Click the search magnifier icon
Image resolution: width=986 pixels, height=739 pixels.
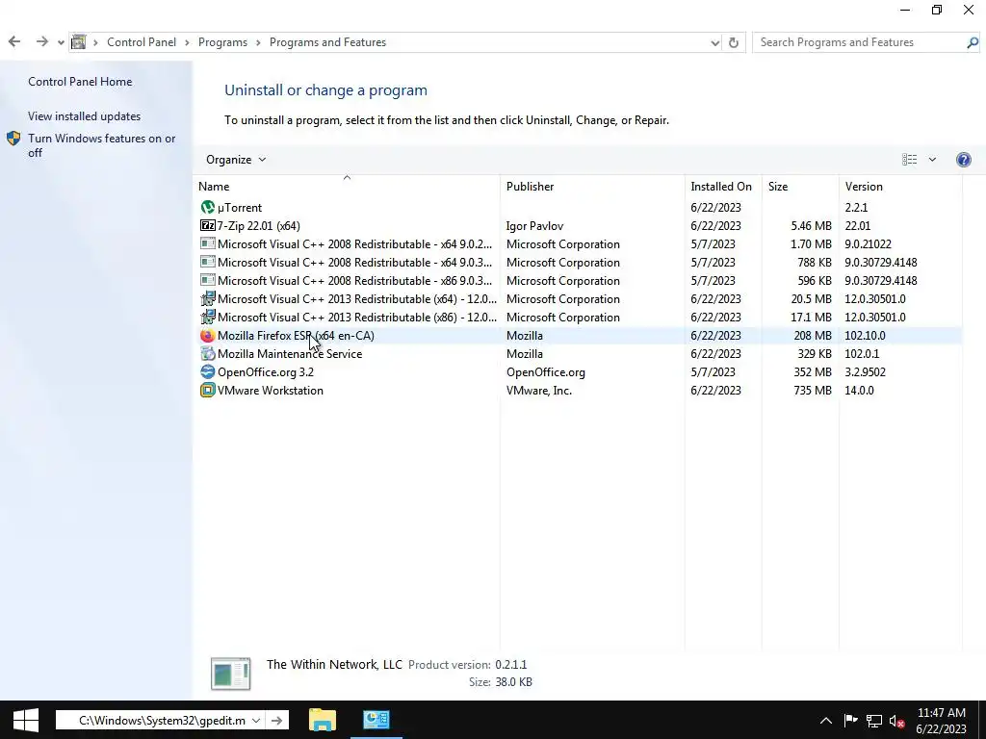(973, 42)
